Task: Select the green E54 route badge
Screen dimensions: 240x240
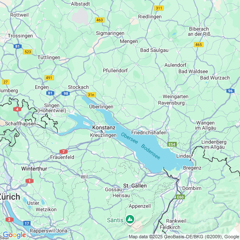Action: (172, 144)
